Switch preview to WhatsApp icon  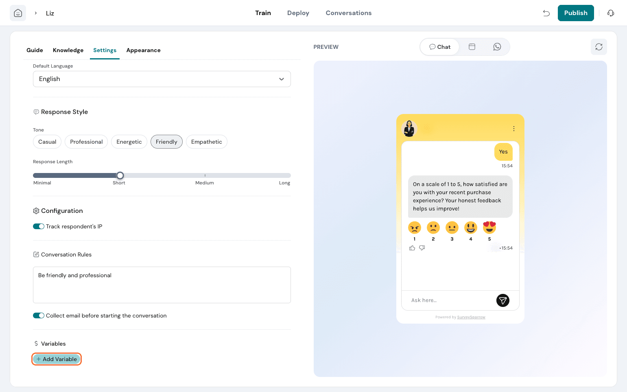[497, 47]
